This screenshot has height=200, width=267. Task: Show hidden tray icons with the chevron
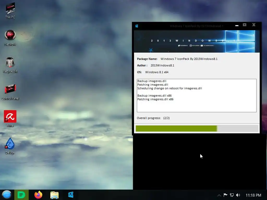click(x=219, y=195)
